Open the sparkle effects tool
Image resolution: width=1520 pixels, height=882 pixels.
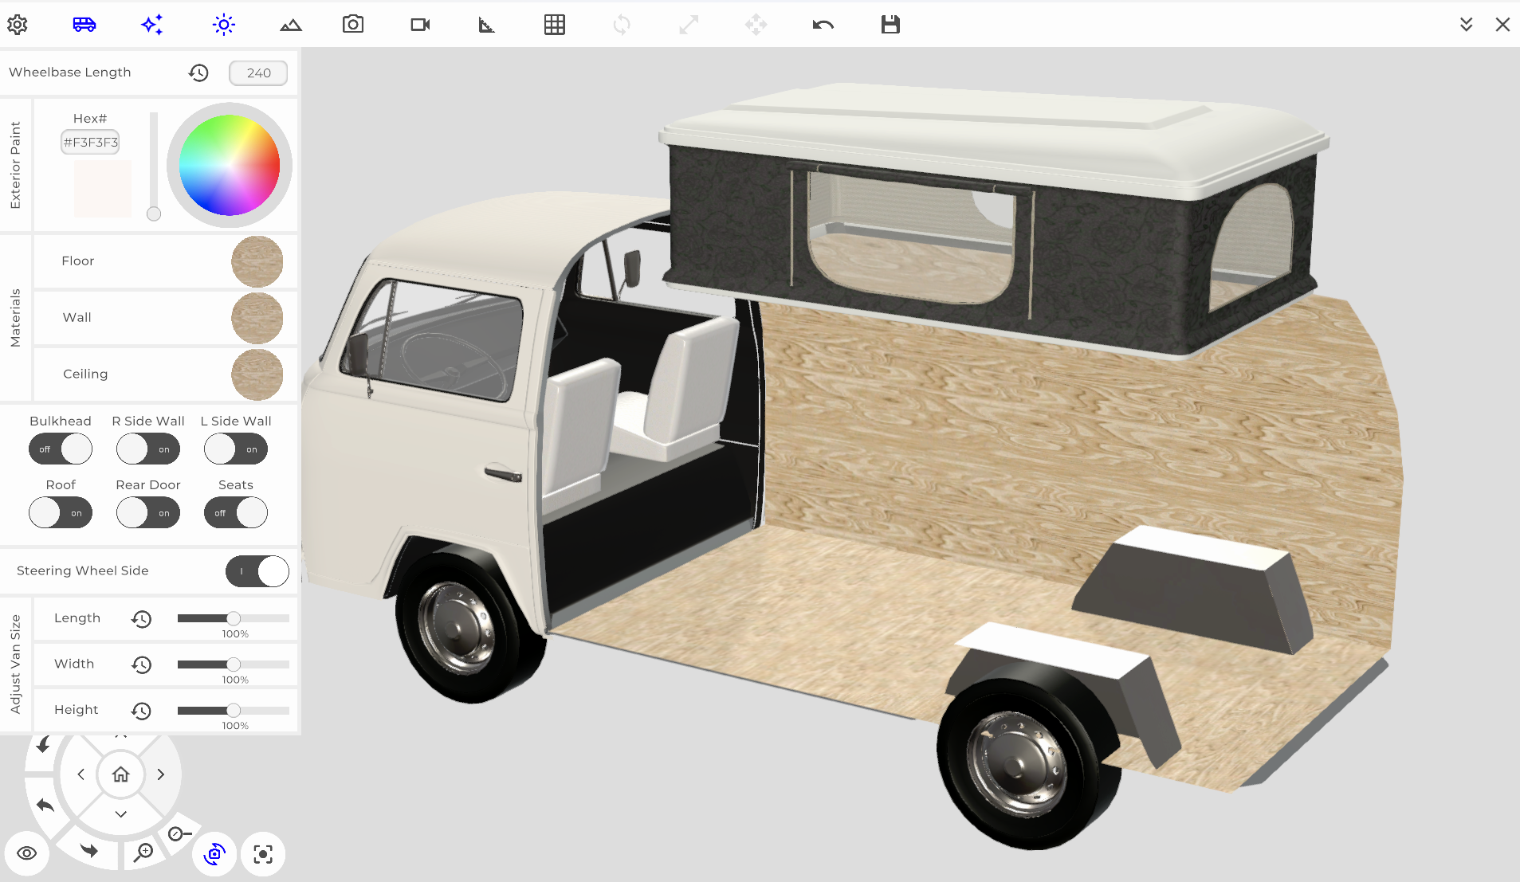(x=152, y=25)
